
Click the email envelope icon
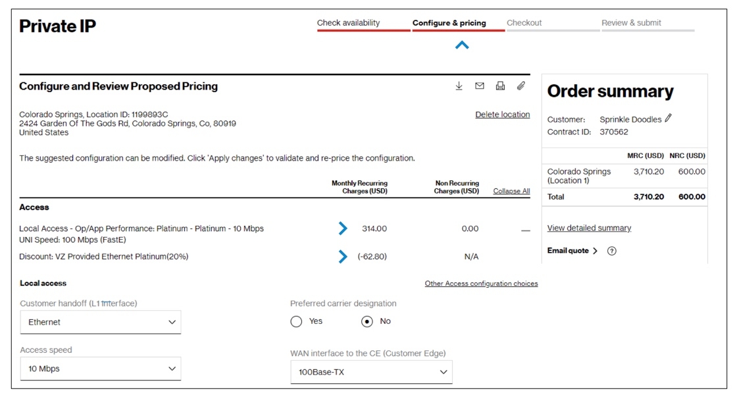pyautogui.click(x=479, y=86)
